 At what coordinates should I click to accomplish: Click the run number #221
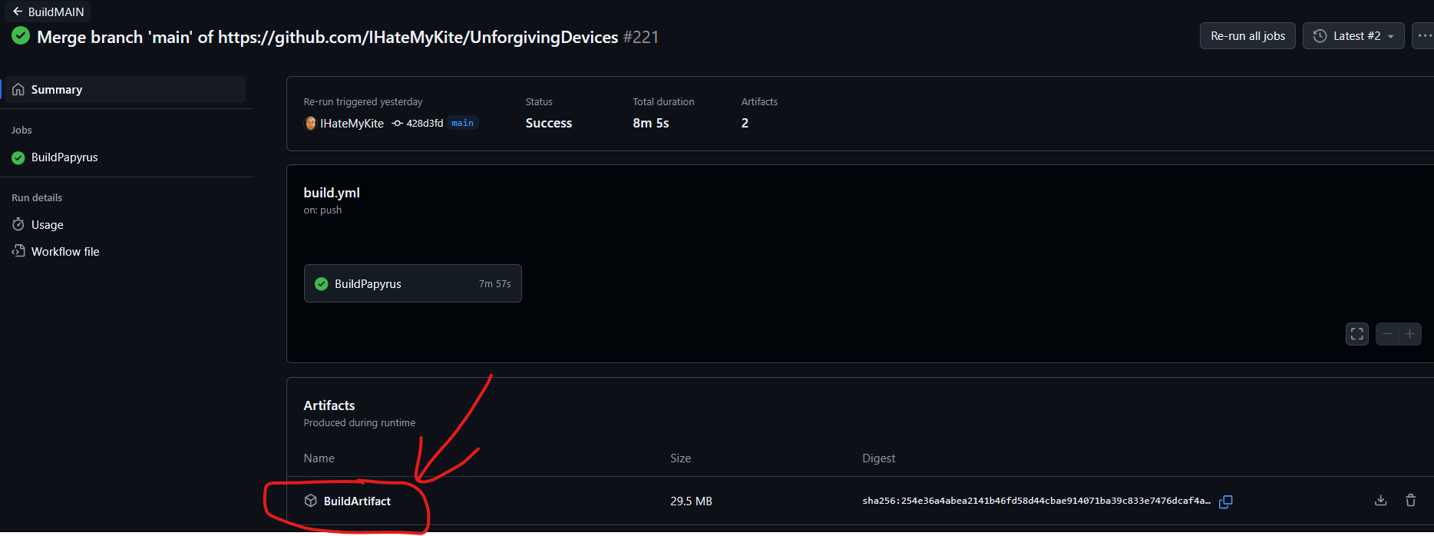pos(641,37)
